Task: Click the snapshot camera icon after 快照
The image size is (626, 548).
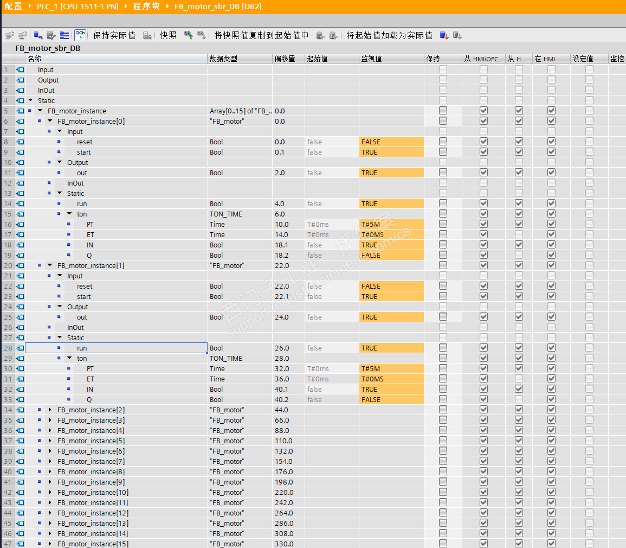Action: click(189, 35)
